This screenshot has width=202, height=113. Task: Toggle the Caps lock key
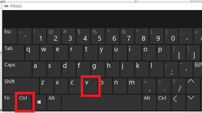[x=17, y=69]
